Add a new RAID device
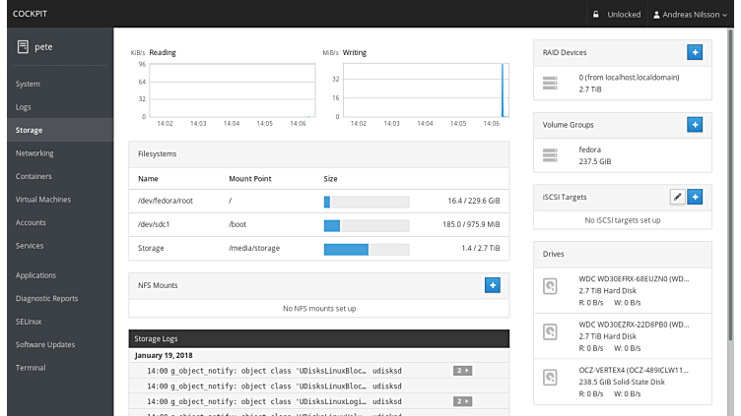This screenshot has width=741, height=416. pyautogui.click(x=694, y=52)
